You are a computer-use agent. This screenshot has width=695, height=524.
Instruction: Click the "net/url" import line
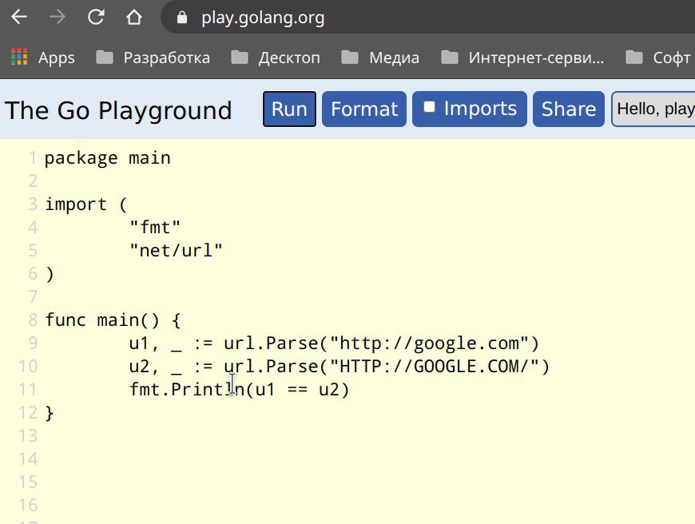[176, 251]
